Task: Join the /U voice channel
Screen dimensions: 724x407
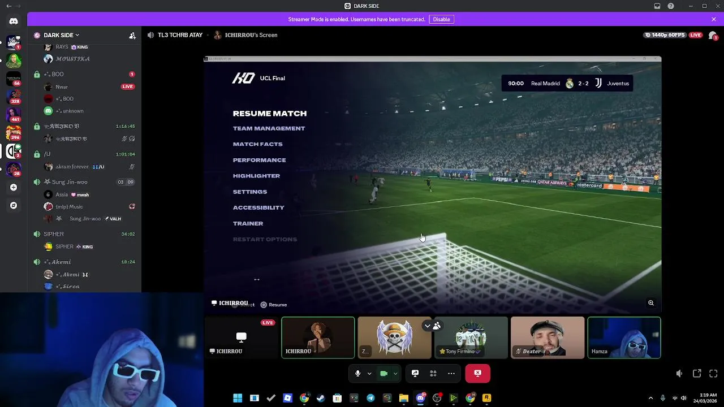Action: click(x=85, y=154)
